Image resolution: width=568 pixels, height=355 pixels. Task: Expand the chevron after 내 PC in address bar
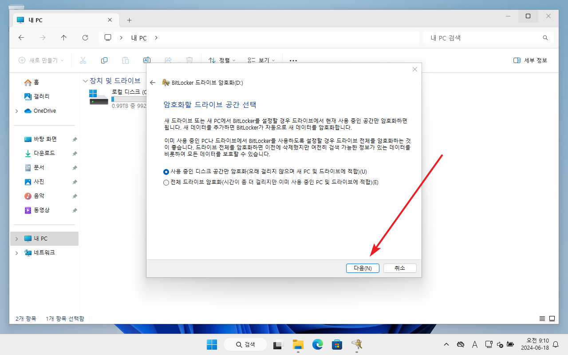tap(156, 38)
